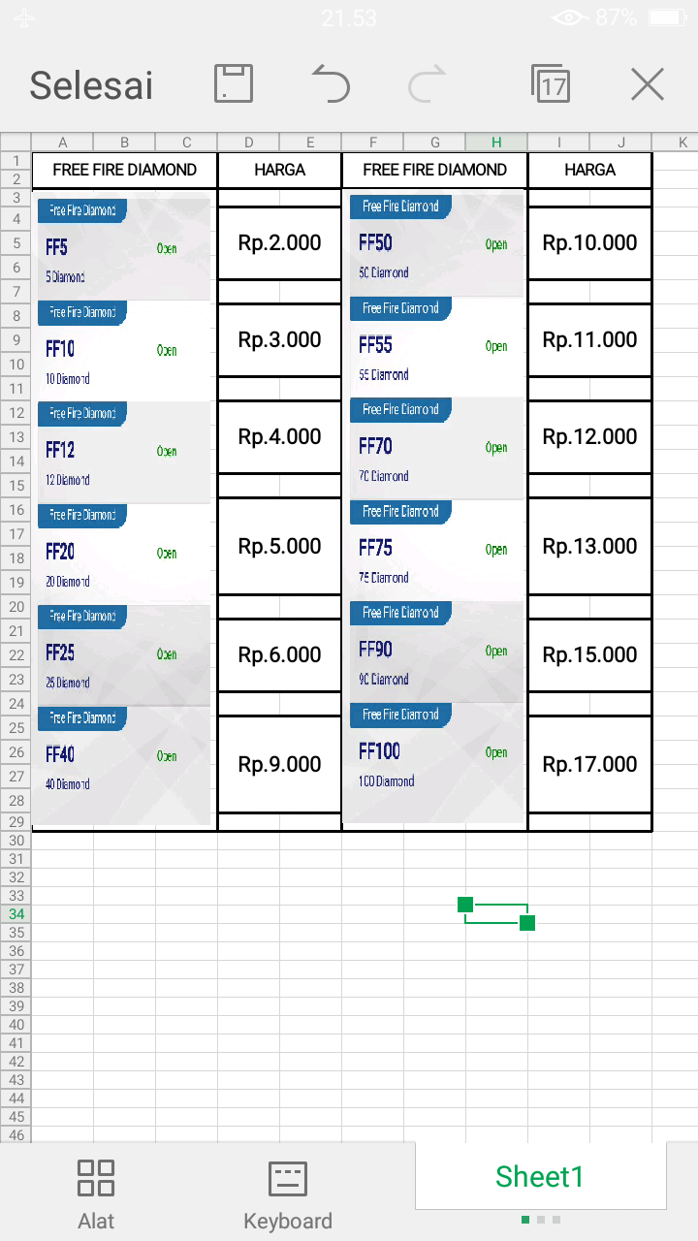
Task: Select the FREE FIRE DIAMOND header cell
Action: (x=123, y=170)
